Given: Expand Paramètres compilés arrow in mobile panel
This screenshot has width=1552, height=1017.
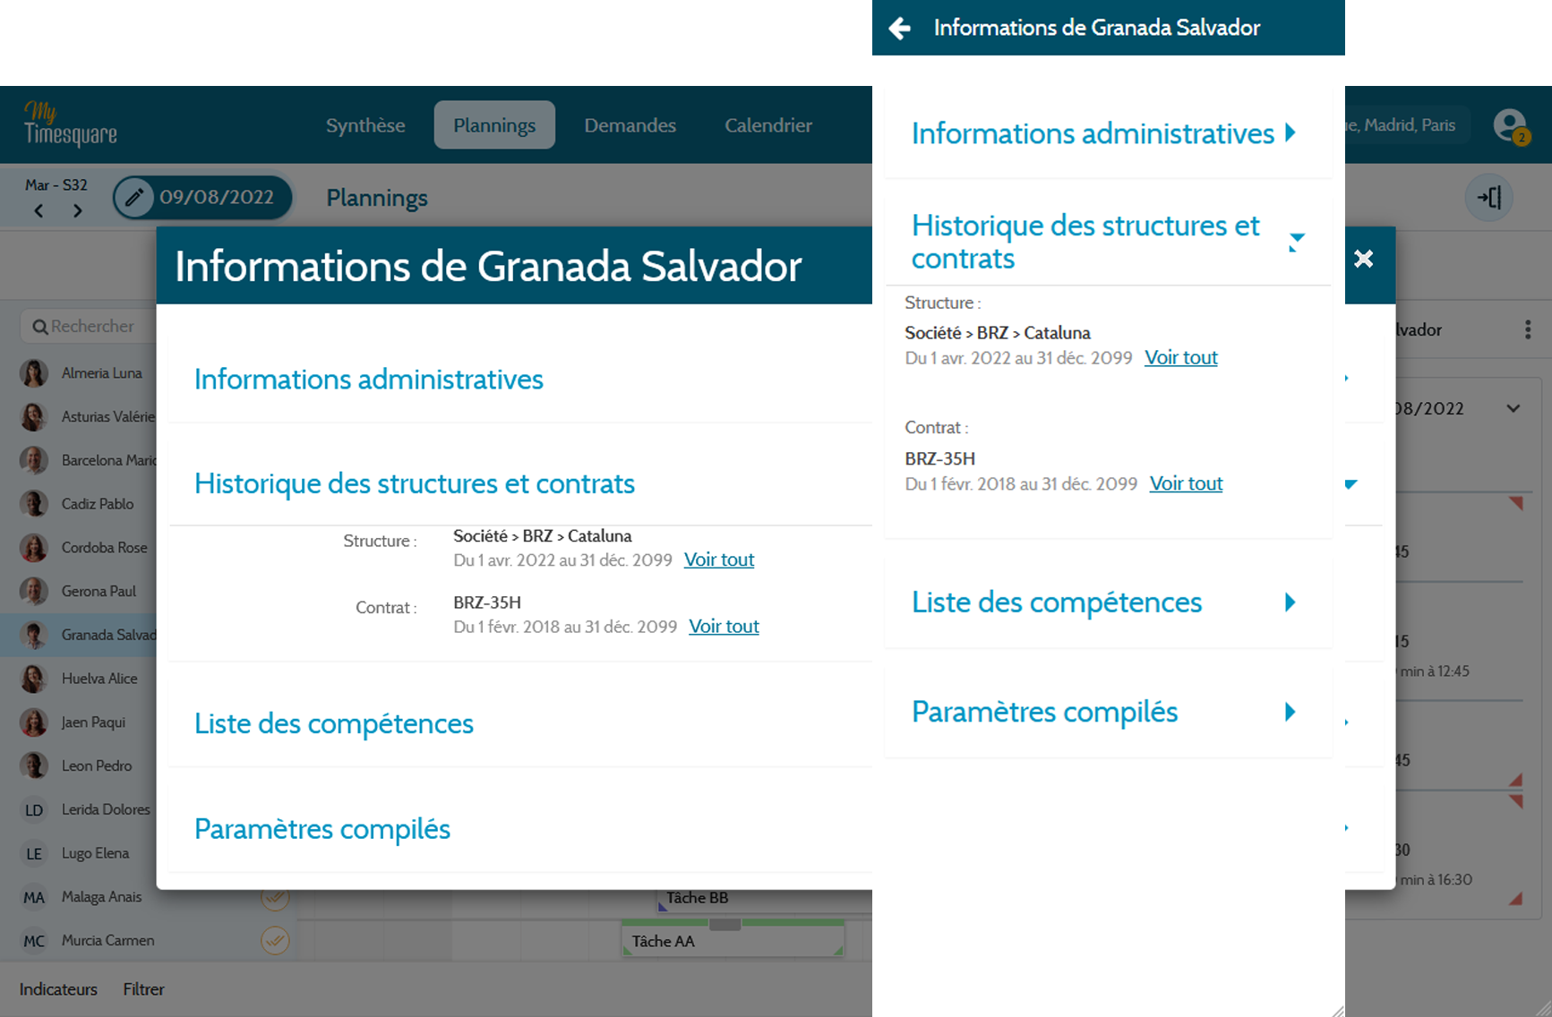Looking at the screenshot, I should (1290, 712).
